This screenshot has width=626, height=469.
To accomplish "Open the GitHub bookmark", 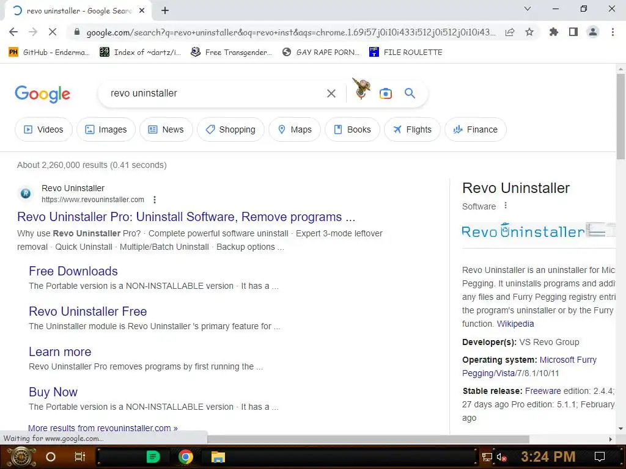I will [49, 53].
